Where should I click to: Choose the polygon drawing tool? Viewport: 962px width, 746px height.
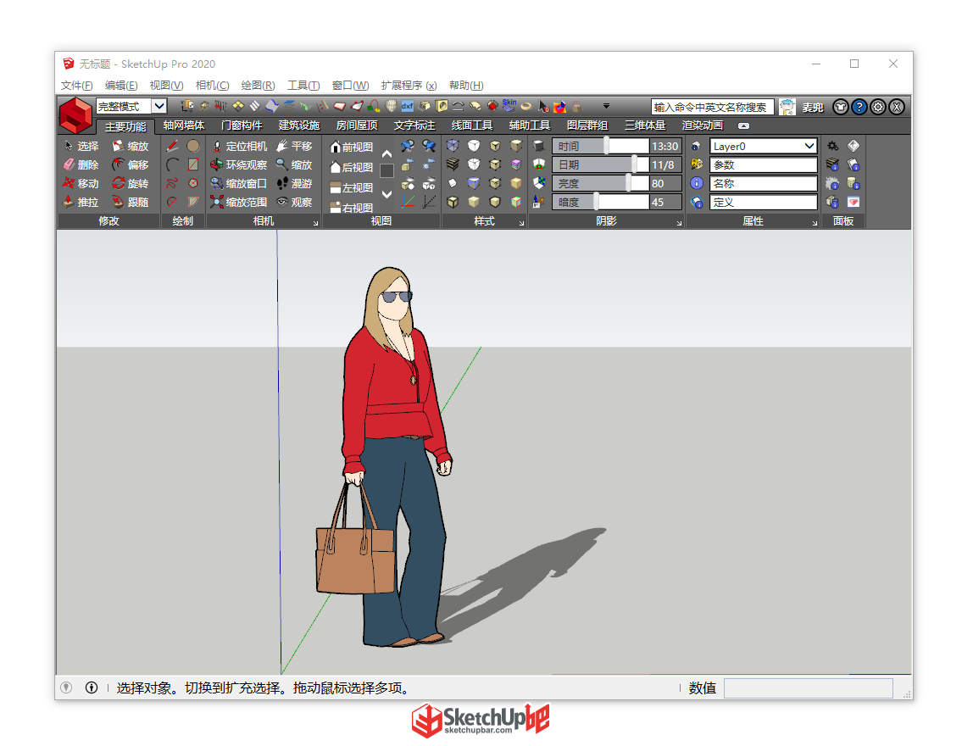(x=193, y=183)
